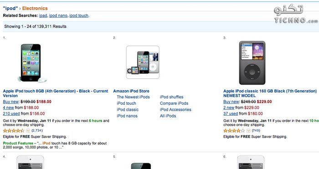Click the star rating of iPod touch
This screenshot has height=169, width=319.
(14, 131)
